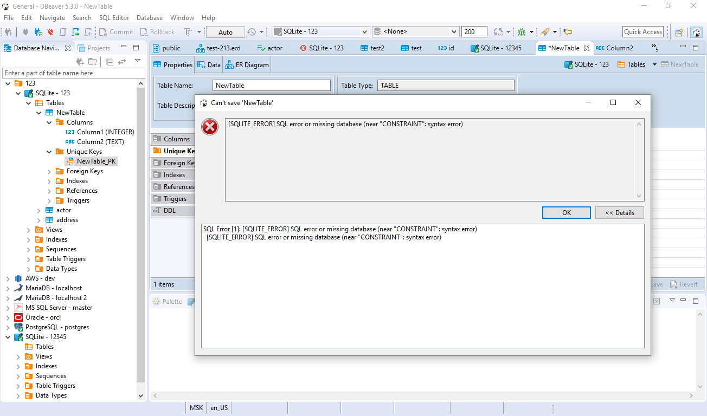This screenshot has width=707, height=416.
Task: Close the Can't save 'NewTable' dialog
Action: pos(638,102)
